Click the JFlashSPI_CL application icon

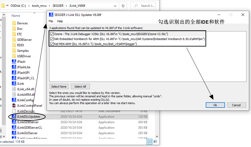coord(14,78)
